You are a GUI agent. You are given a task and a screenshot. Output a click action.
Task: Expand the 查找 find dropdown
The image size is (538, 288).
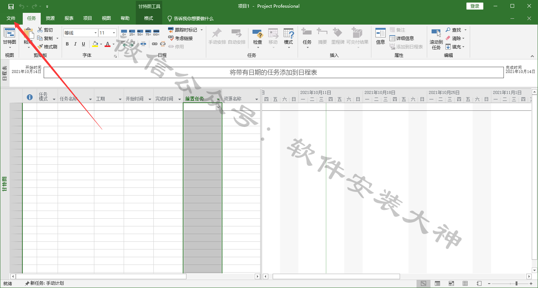pos(466,30)
